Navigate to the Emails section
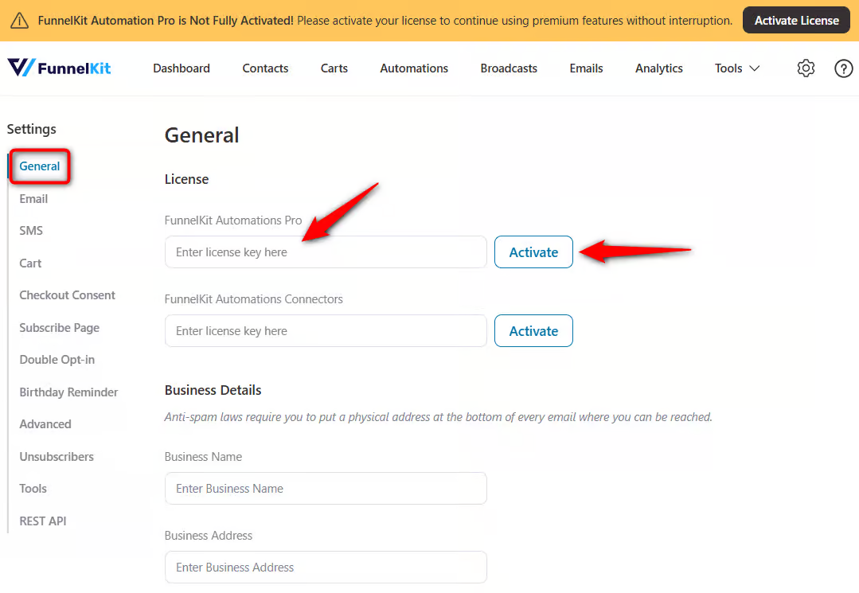 pos(586,68)
